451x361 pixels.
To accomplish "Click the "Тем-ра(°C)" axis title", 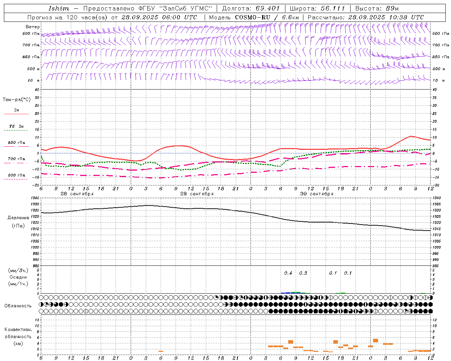I will (x=17, y=100).
